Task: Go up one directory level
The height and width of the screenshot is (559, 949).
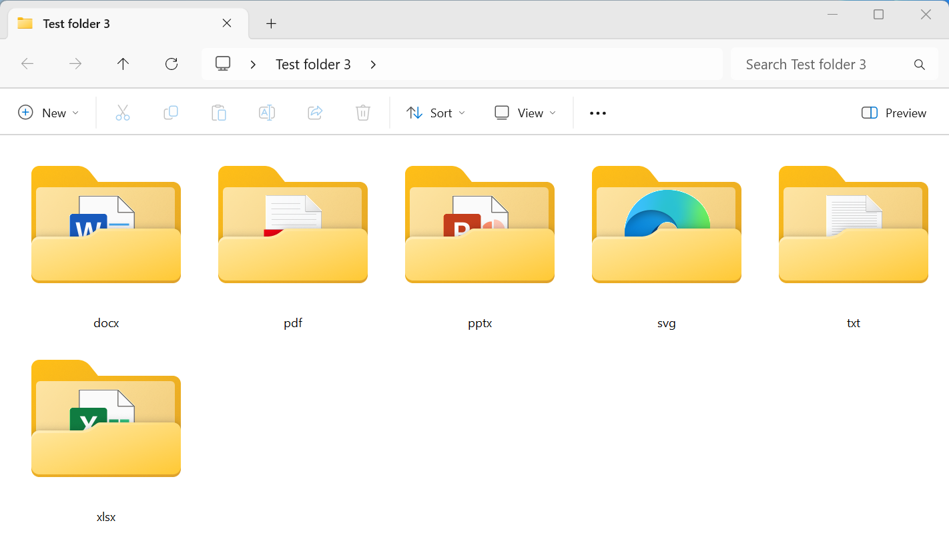Action: [123, 64]
